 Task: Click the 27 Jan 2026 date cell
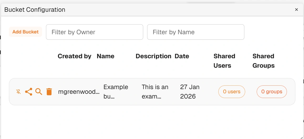190,91
